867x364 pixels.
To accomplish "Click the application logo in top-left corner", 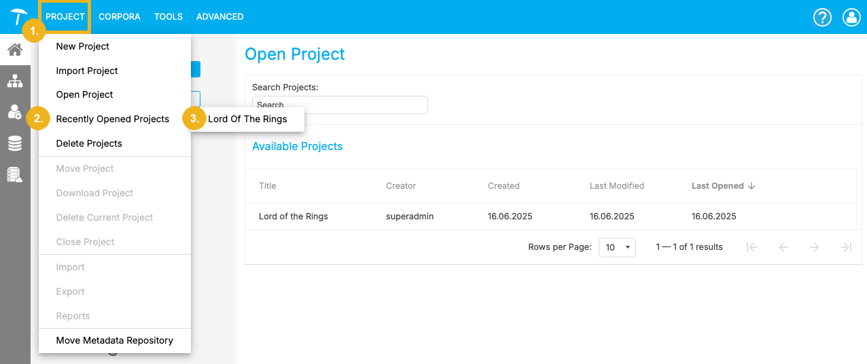I will (18, 16).
